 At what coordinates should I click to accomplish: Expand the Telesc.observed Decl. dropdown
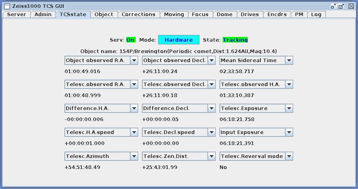point(179,84)
